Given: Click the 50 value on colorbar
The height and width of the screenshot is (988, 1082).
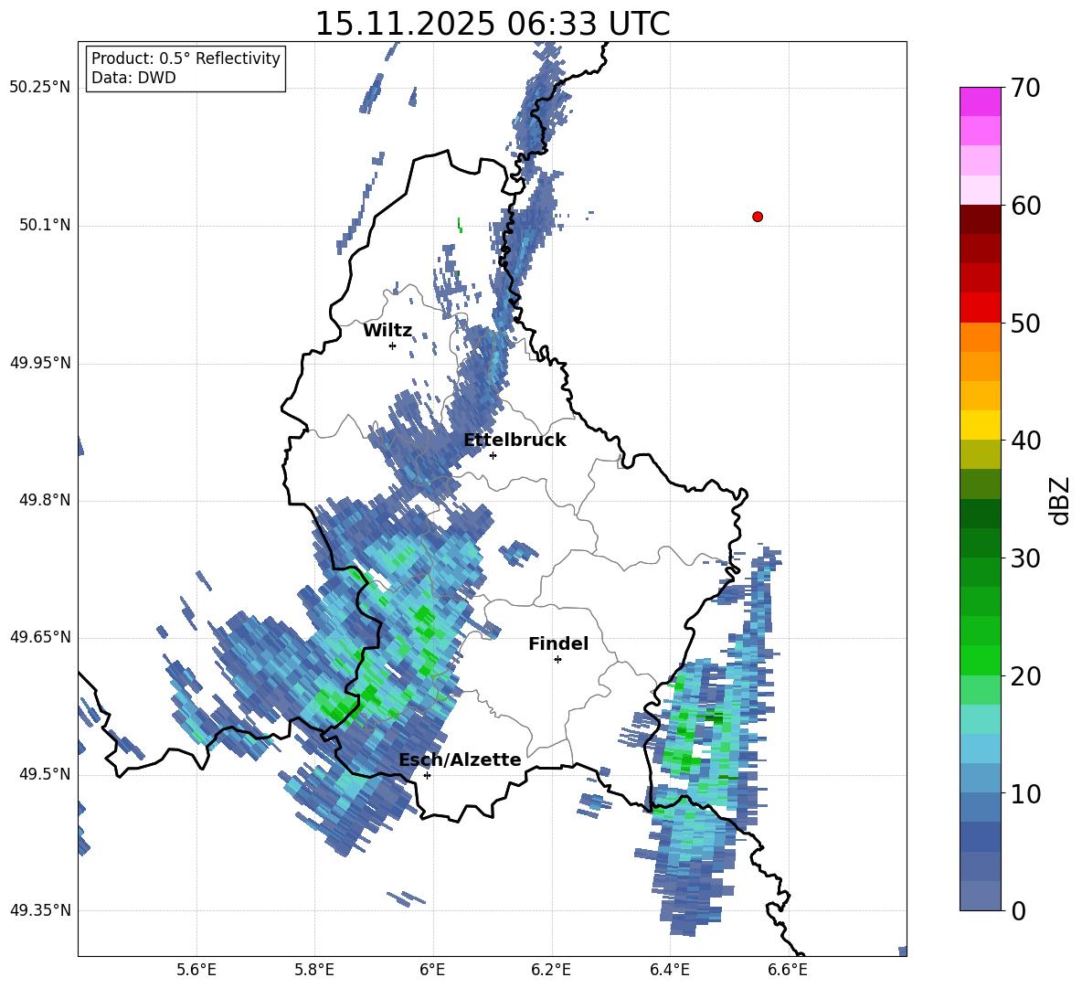Looking at the screenshot, I should (1025, 323).
